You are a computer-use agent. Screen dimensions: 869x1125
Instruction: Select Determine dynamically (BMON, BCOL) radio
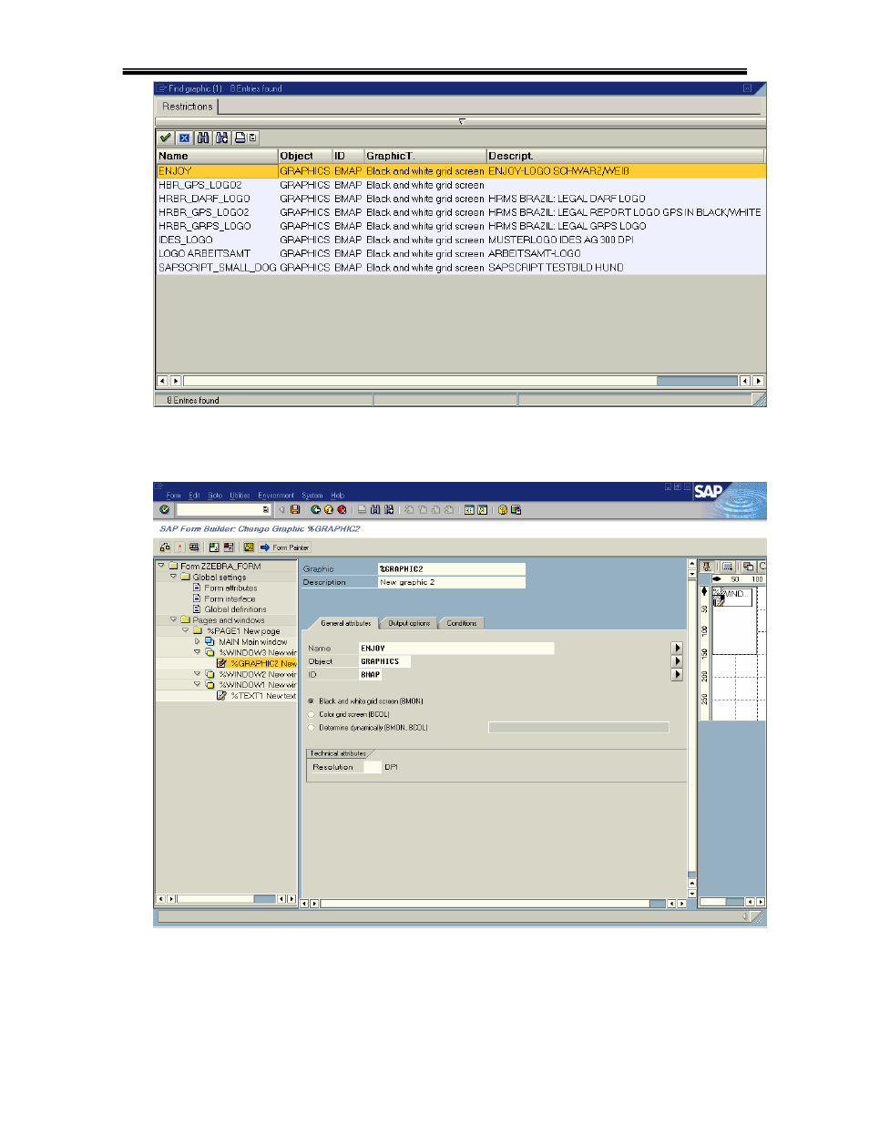click(312, 727)
